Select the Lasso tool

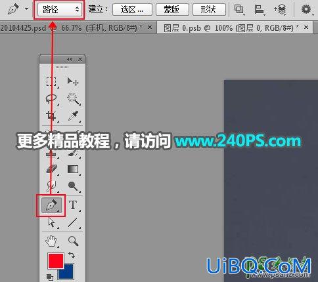51,99
